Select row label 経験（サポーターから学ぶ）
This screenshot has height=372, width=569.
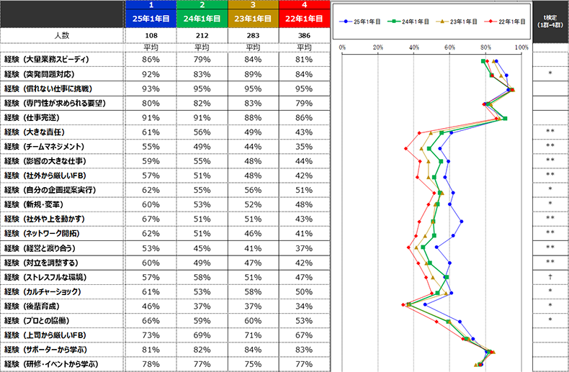pos(61,350)
